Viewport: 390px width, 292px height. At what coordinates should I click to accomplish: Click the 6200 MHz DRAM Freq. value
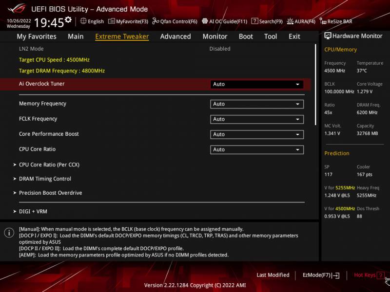coord(367,112)
